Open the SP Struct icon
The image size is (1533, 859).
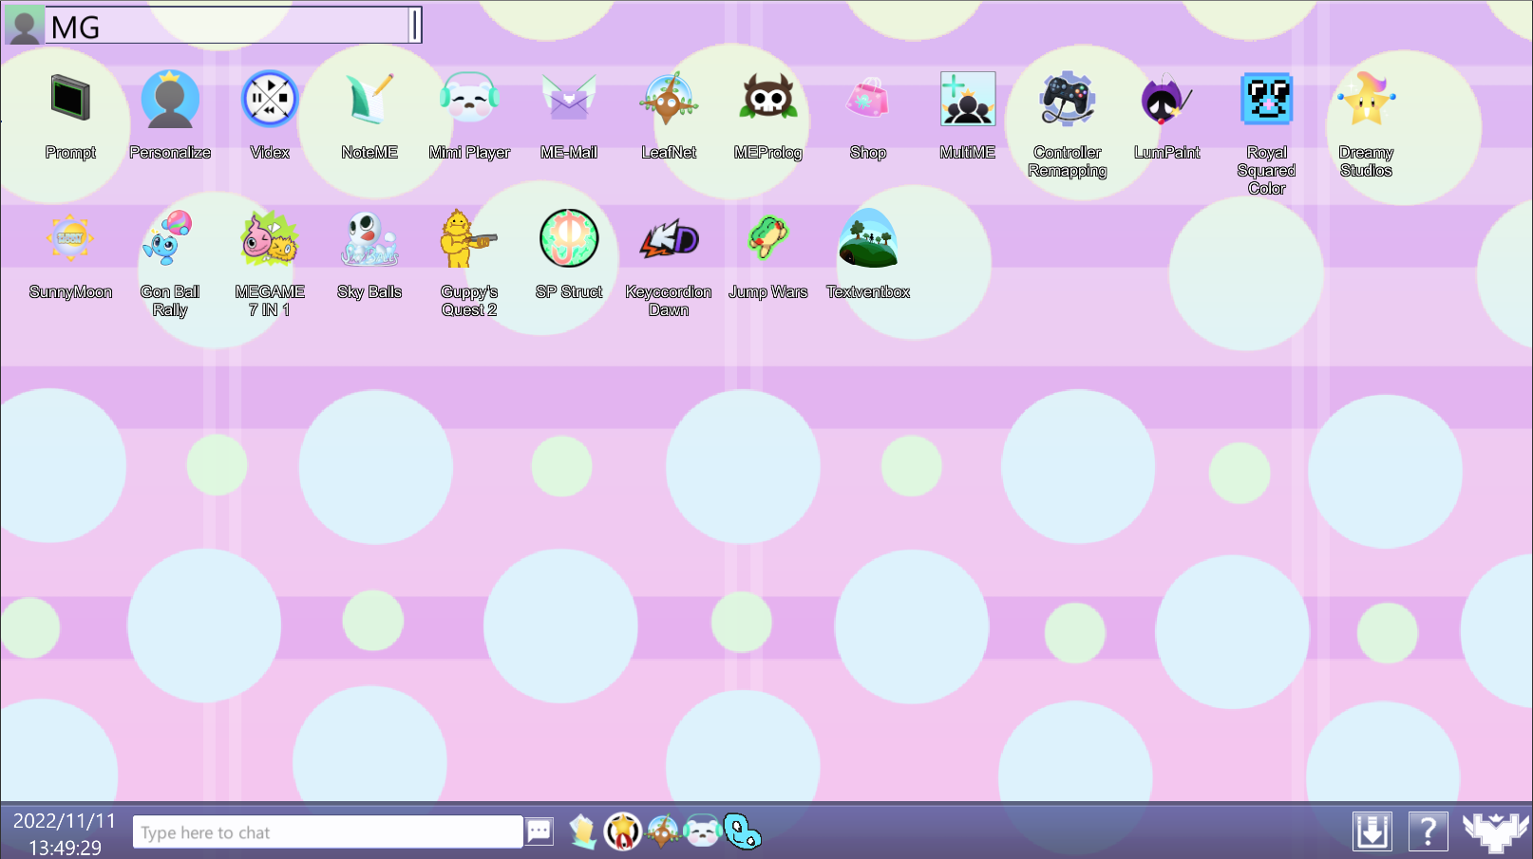coord(569,238)
